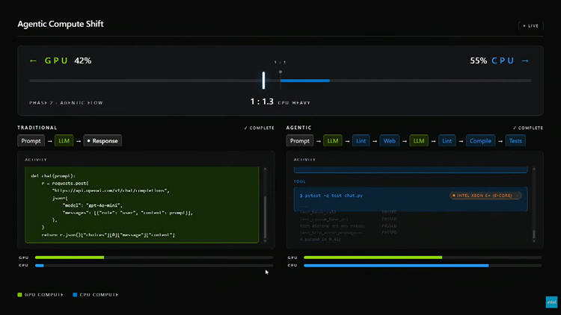
Task: Click the first Lint chip in the Agentic flow
Action: (361, 141)
